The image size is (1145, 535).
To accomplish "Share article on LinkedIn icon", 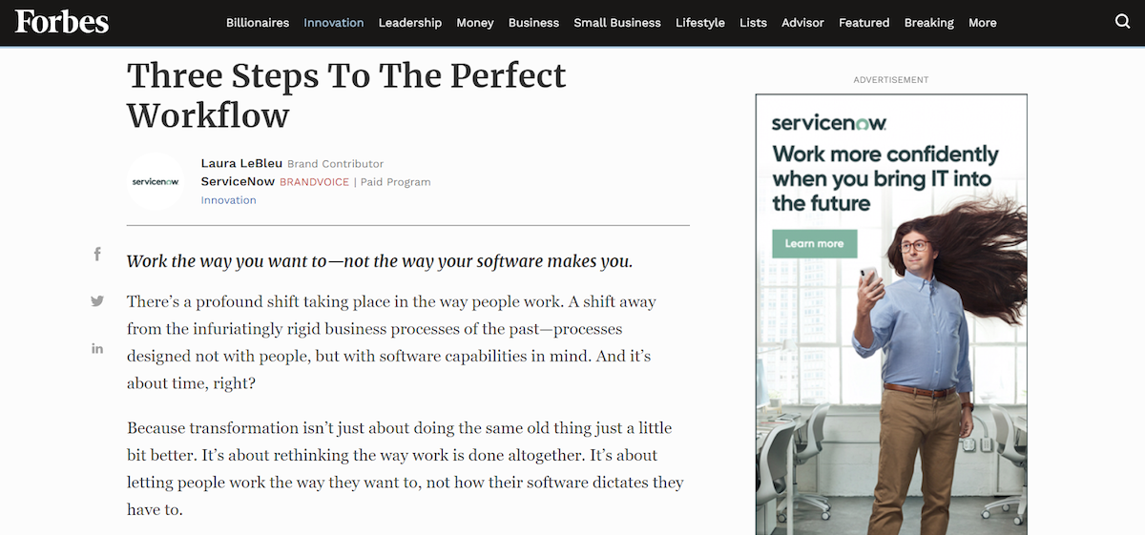I will (97, 349).
